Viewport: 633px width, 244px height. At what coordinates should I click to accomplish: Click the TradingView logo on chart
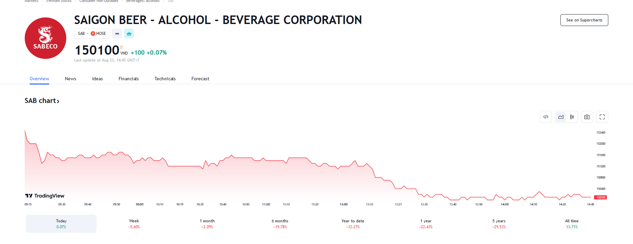[45, 196]
